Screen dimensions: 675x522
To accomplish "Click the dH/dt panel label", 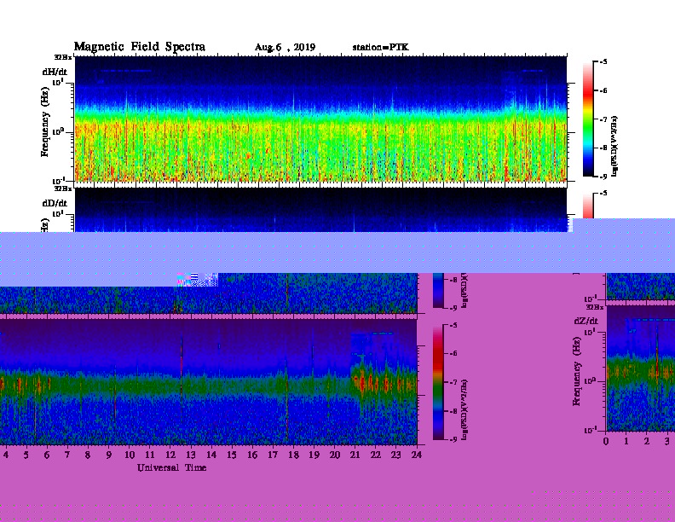I will 55,72.
